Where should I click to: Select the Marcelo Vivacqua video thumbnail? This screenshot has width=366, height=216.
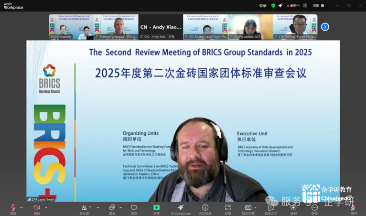tap(116, 27)
